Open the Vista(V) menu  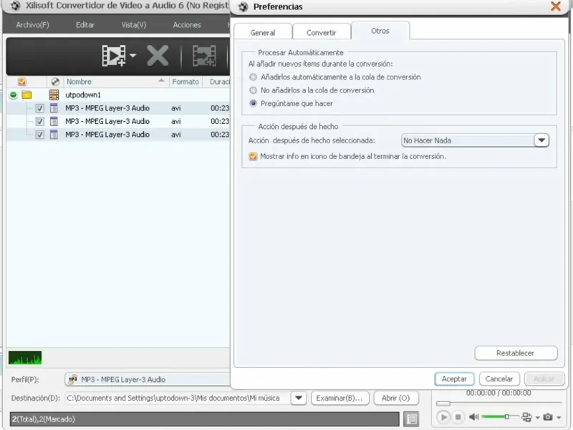point(134,25)
